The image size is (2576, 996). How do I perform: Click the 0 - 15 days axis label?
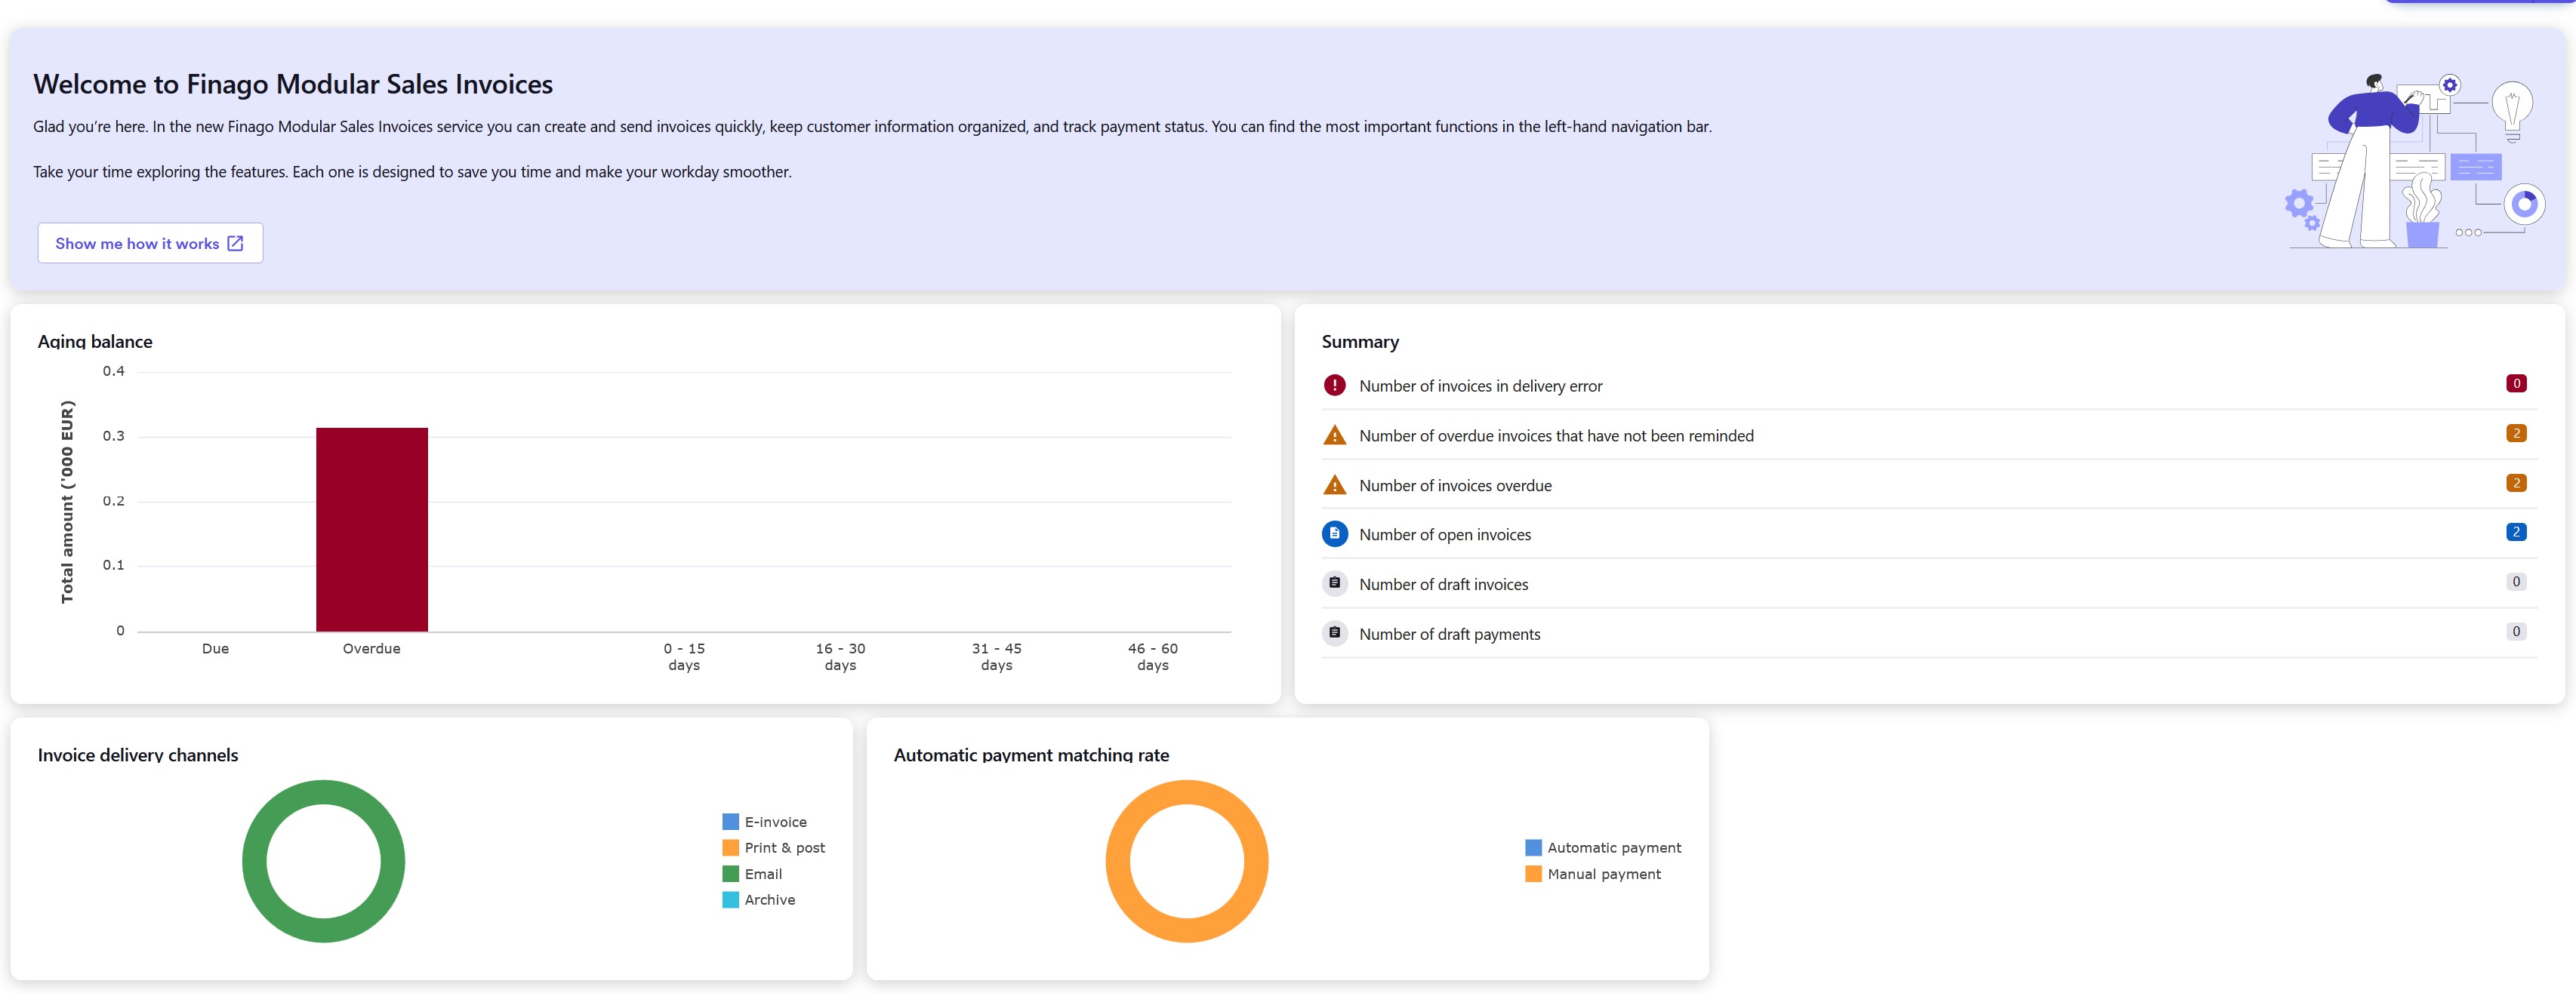[x=684, y=656]
